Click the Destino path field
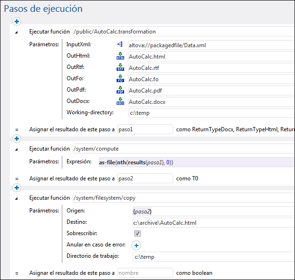Viewport: 295px width, 280px height. [212, 222]
